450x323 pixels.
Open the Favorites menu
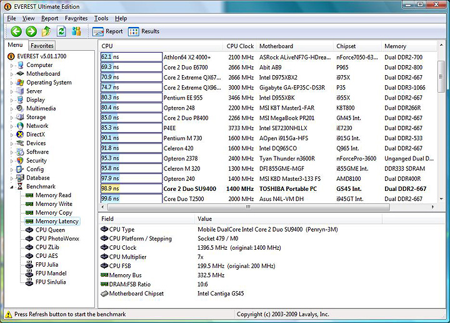pos(76,18)
